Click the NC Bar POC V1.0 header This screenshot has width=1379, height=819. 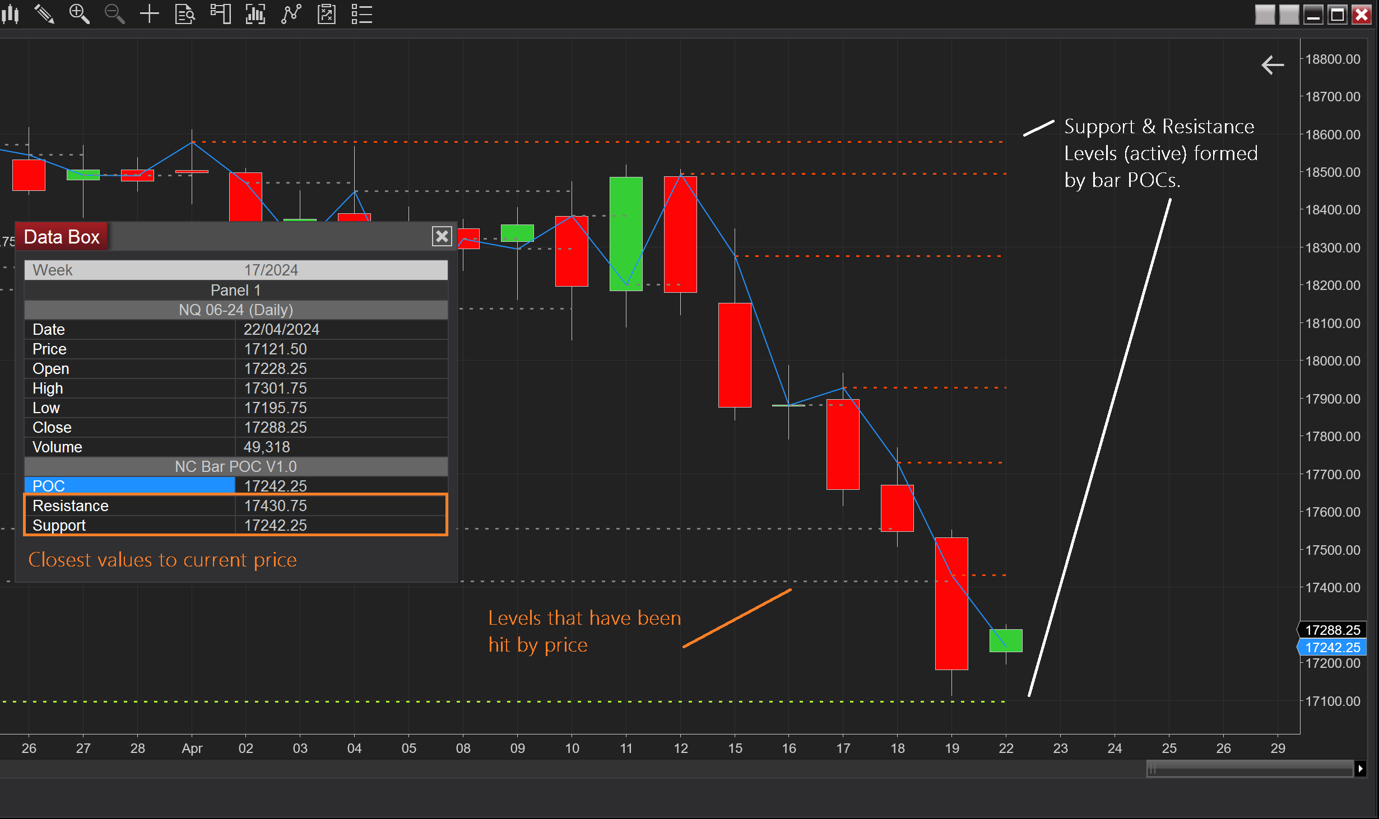click(235, 466)
